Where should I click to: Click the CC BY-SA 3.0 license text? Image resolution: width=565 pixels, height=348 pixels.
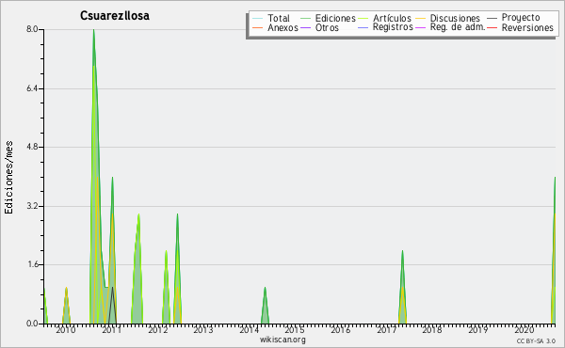536,340
